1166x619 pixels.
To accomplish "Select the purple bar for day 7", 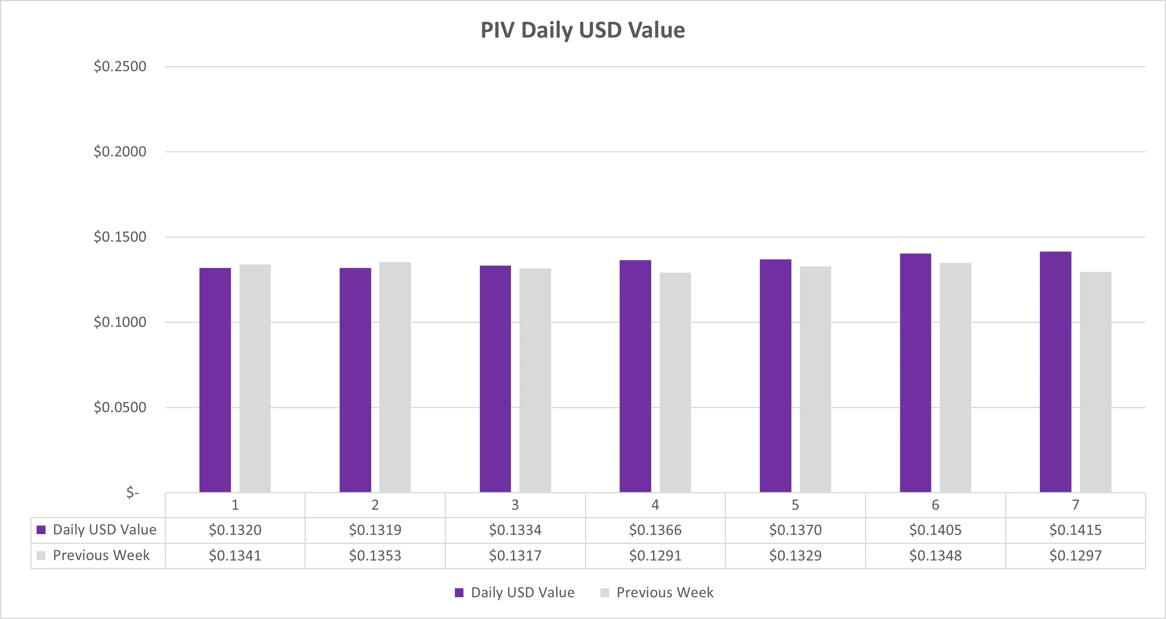I will (1055, 372).
